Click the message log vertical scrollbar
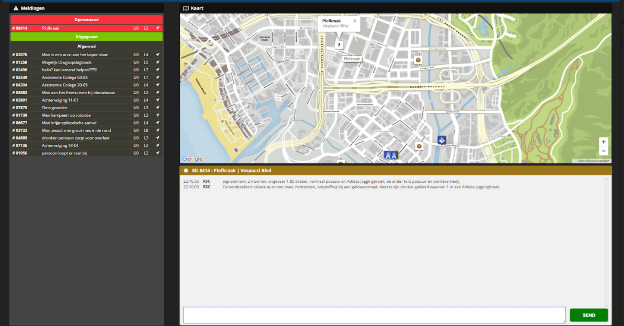The image size is (624, 326). [606, 241]
